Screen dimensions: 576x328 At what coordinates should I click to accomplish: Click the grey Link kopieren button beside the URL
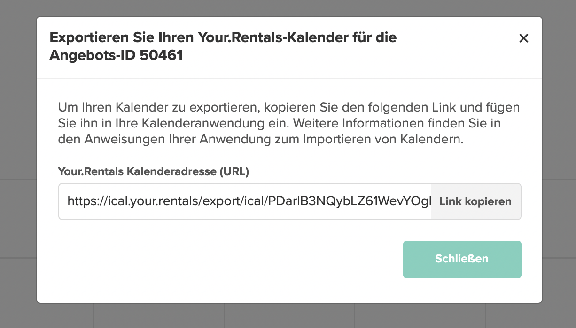[475, 201]
